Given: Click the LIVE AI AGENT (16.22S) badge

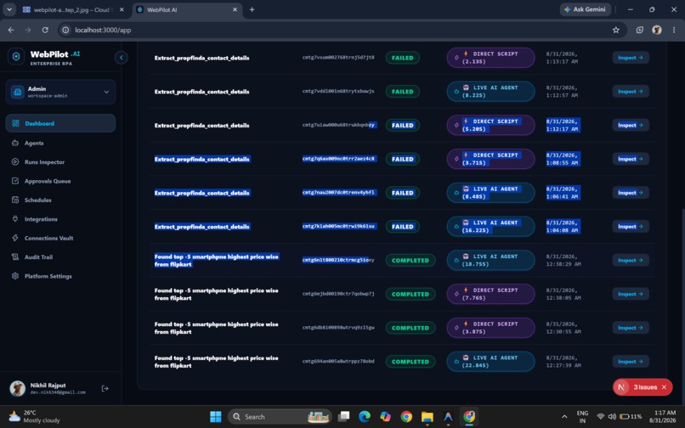Looking at the screenshot, I should [490, 226].
